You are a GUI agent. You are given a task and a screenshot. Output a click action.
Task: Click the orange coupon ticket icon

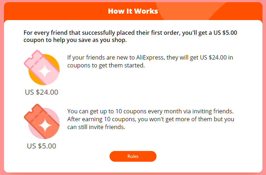tap(42, 121)
